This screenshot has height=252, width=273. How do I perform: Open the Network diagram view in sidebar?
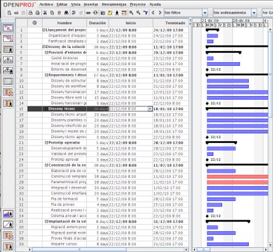point(8,38)
